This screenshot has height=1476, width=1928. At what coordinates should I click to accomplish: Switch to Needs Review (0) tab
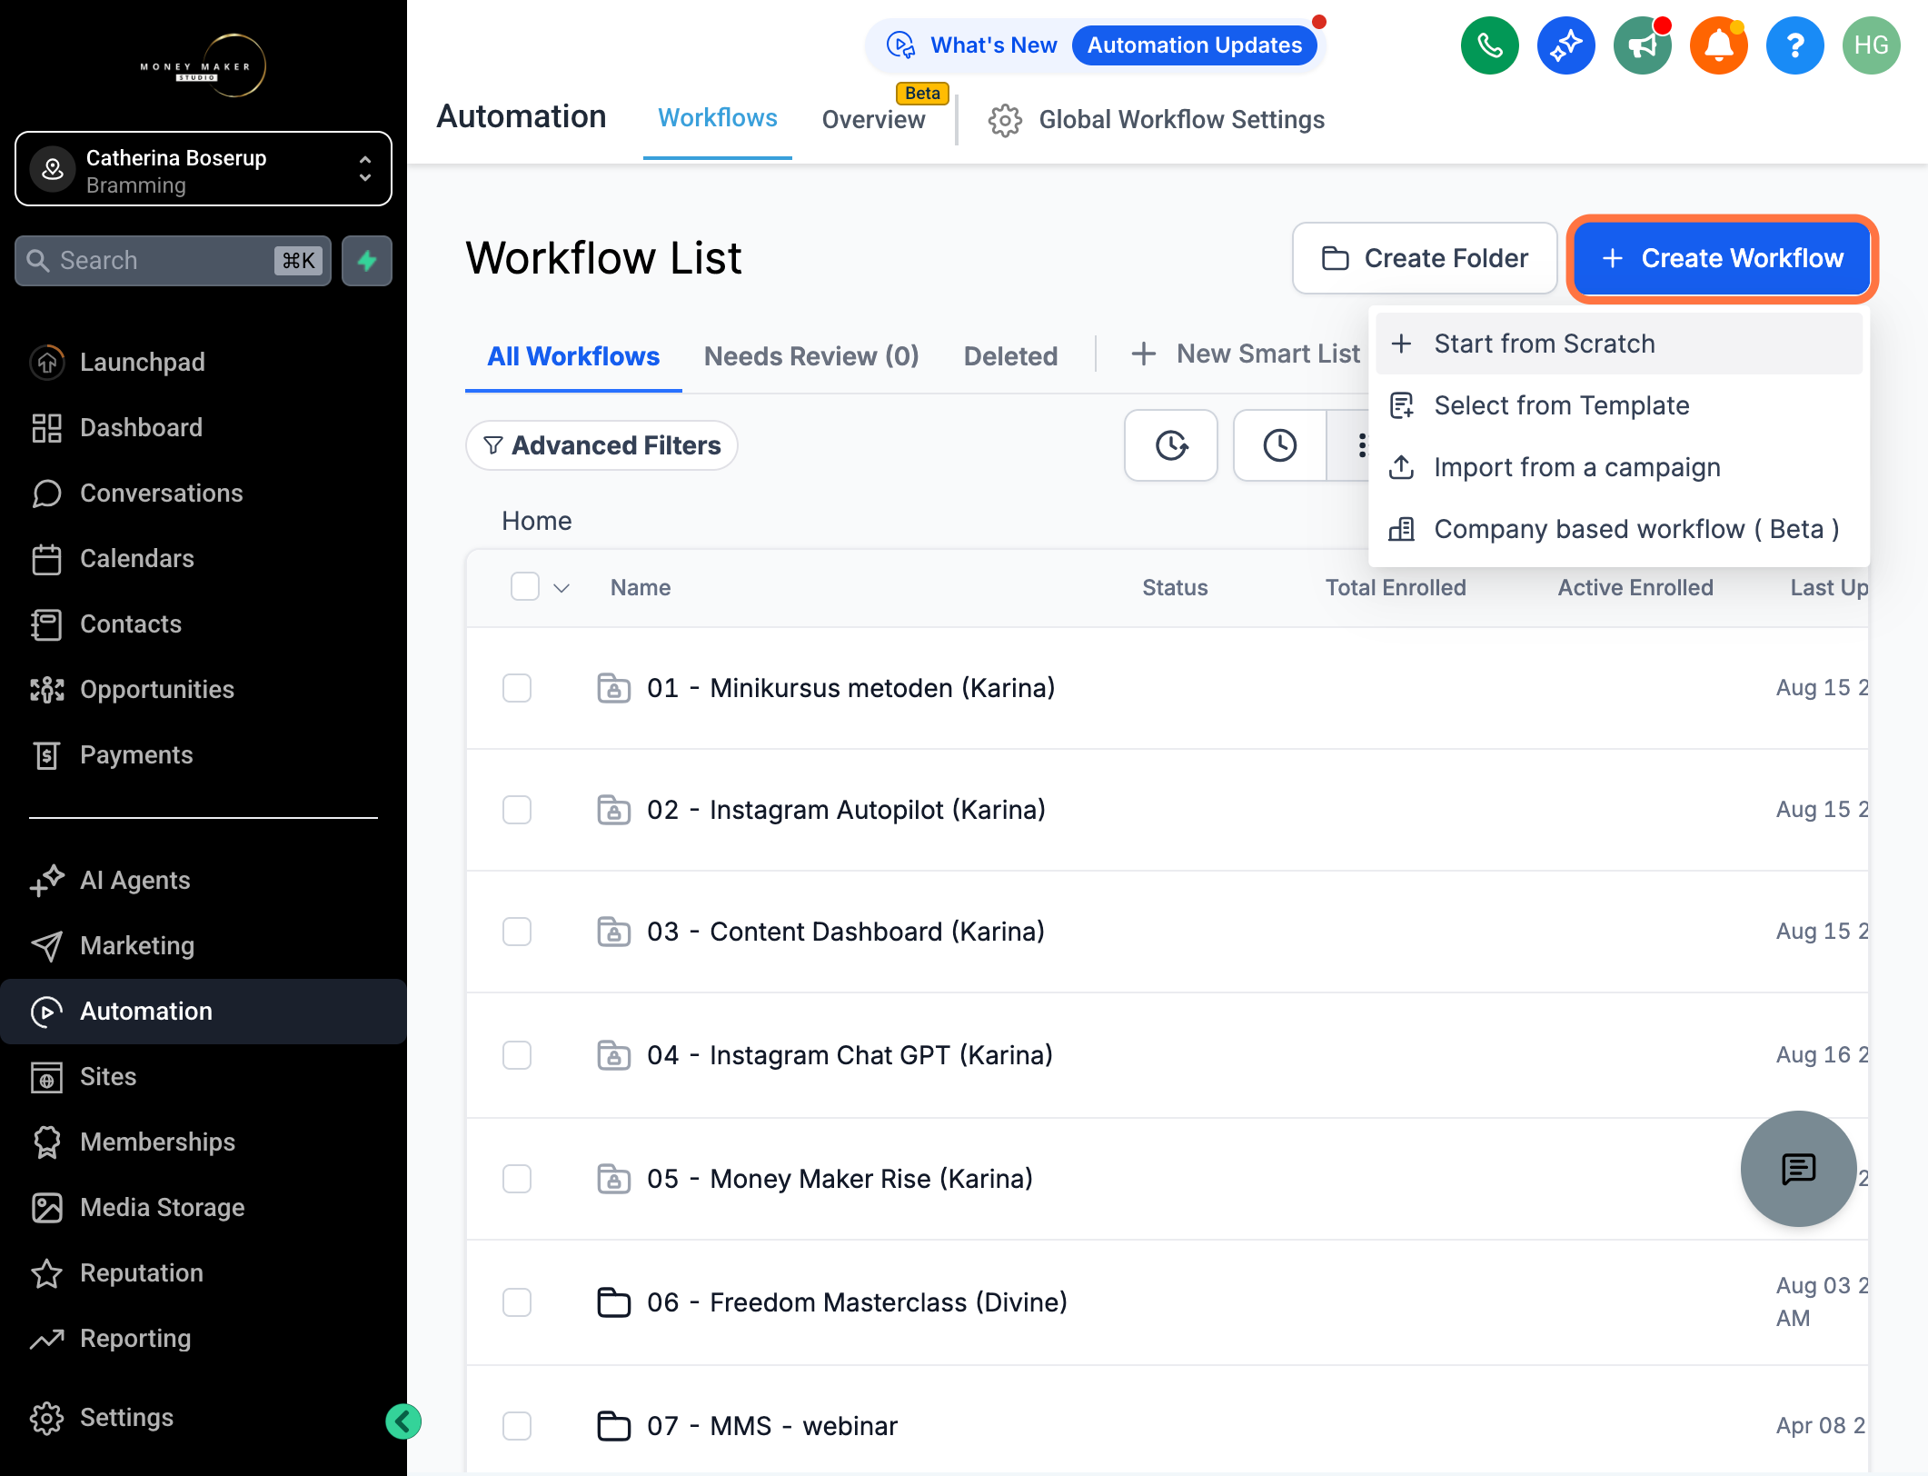tap(811, 356)
